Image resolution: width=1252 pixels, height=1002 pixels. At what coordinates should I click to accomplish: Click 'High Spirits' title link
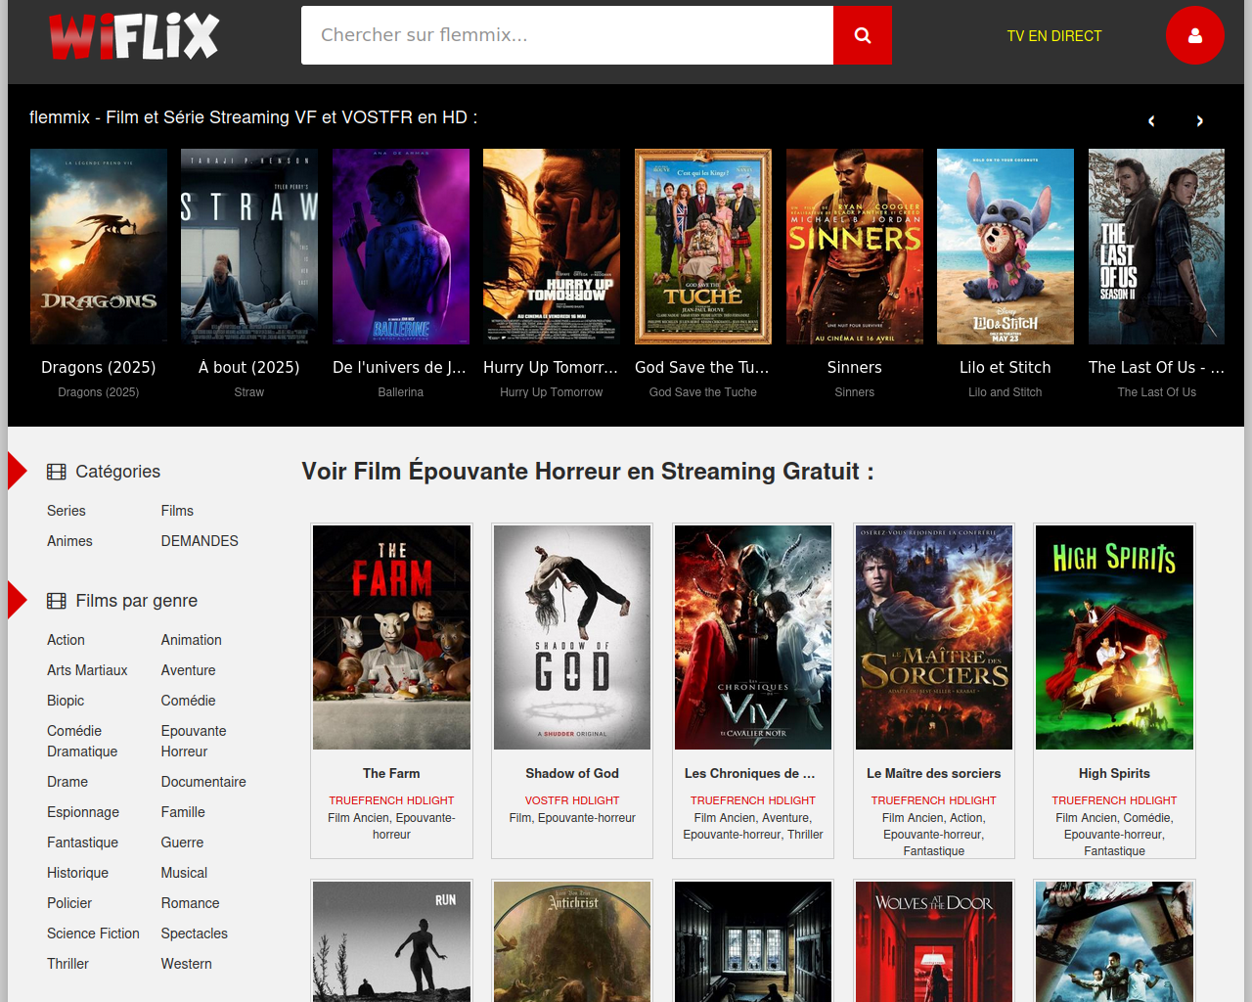1115,773
